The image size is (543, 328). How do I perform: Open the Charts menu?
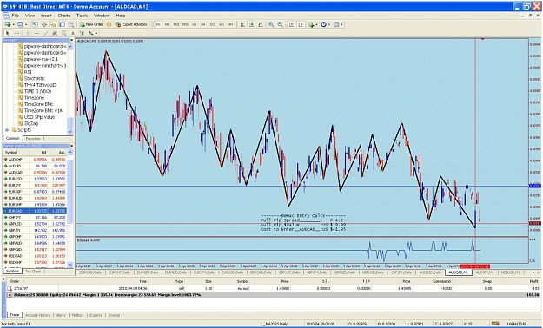click(63, 16)
